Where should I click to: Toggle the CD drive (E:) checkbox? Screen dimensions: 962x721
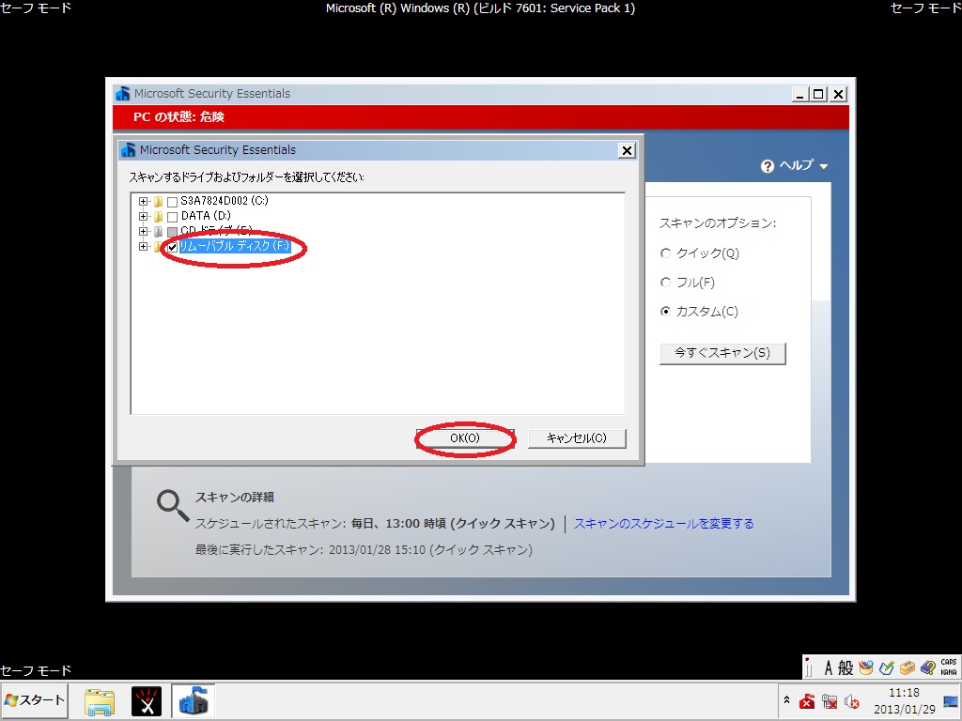(x=173, y=232)
